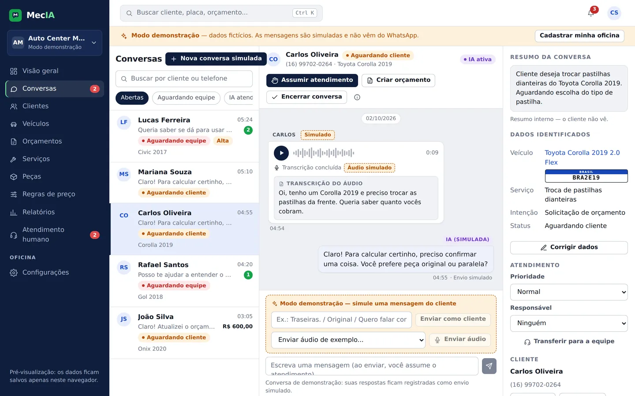Click the Clientes people icon
This screenshot has width=635, height=396.
coord(14,106)
